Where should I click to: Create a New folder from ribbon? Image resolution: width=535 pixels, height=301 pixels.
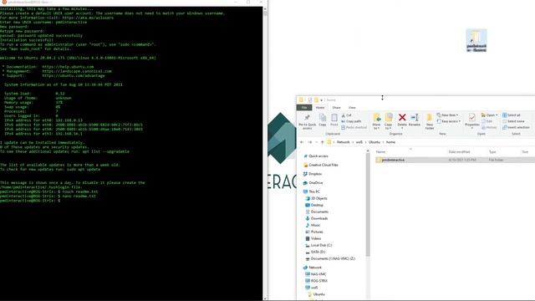(430, 121)
